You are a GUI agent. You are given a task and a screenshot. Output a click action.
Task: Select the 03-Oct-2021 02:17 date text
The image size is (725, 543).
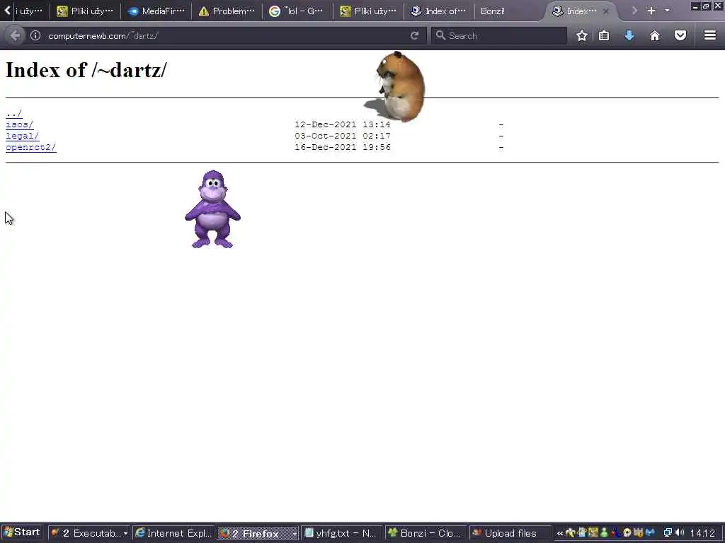(x=343, y=136)
